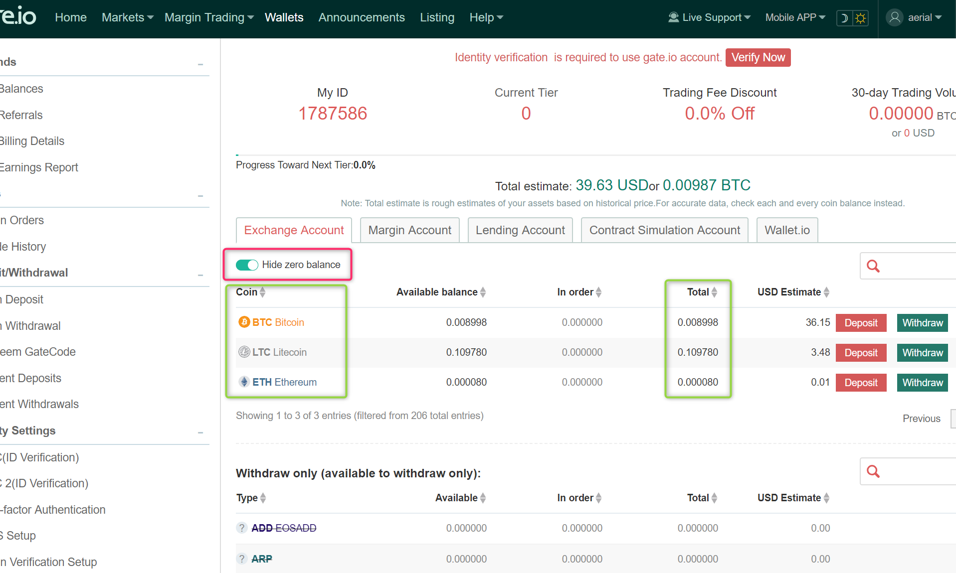This screenshot has width=956, height=573.
Task: Open Listing page
Action: [437, 17]
